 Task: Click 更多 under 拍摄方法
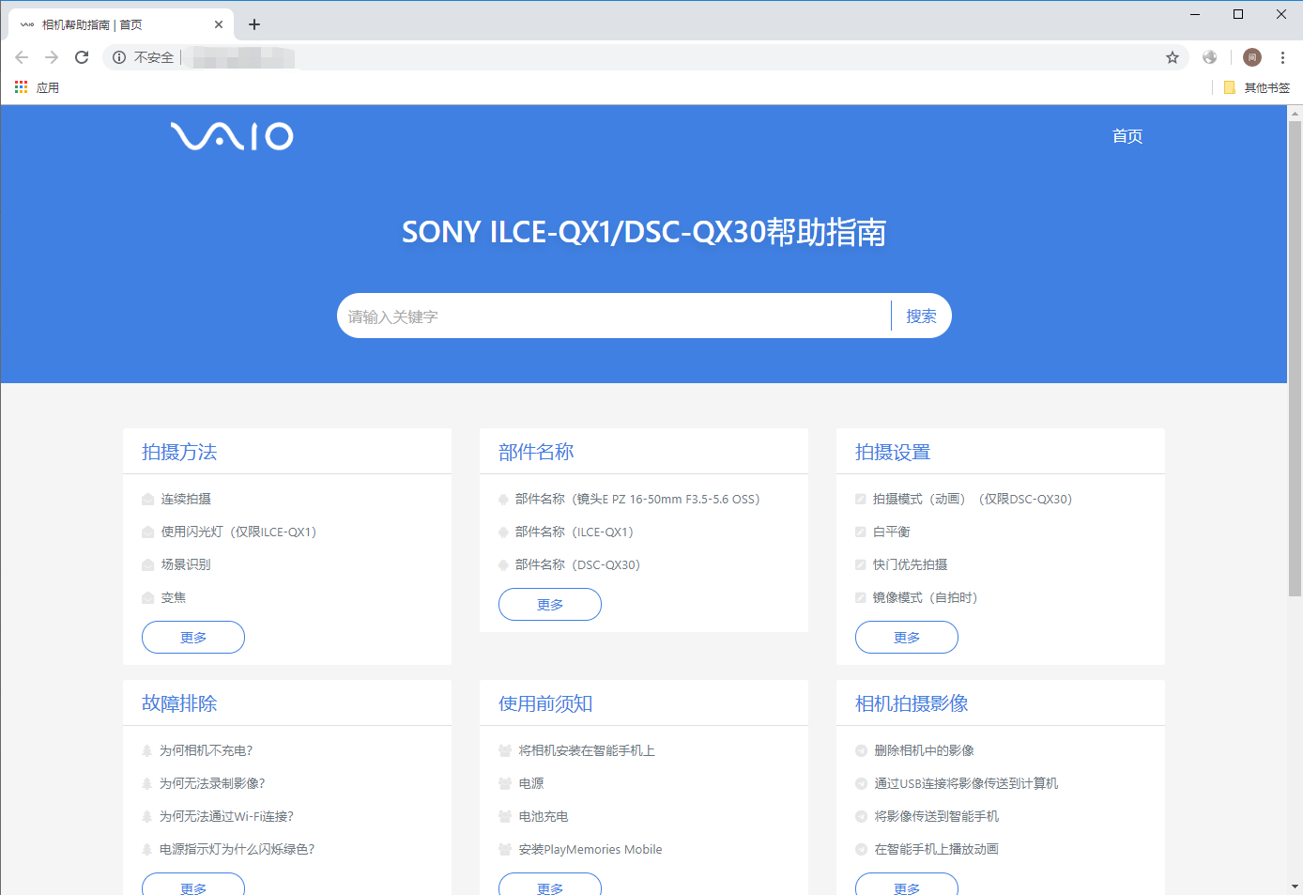click(x=193, y=638)
